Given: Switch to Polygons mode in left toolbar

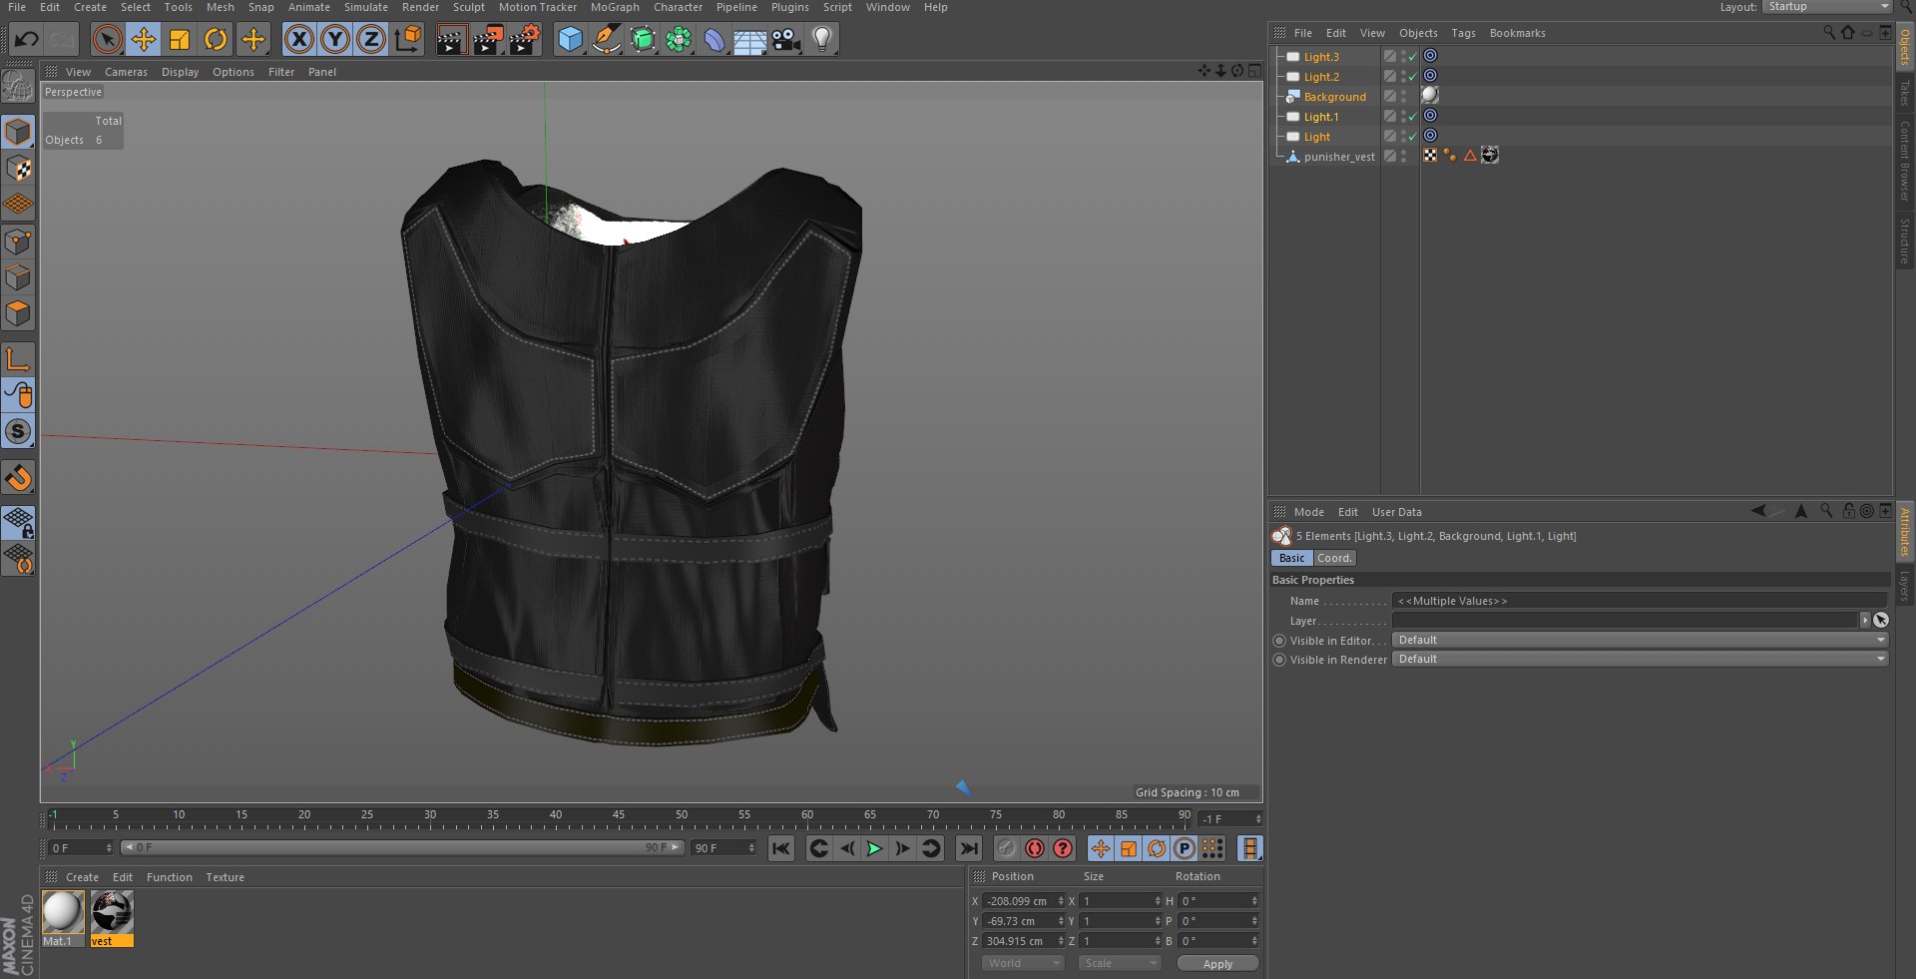Looking at the screenshot, I should (18, 314).
